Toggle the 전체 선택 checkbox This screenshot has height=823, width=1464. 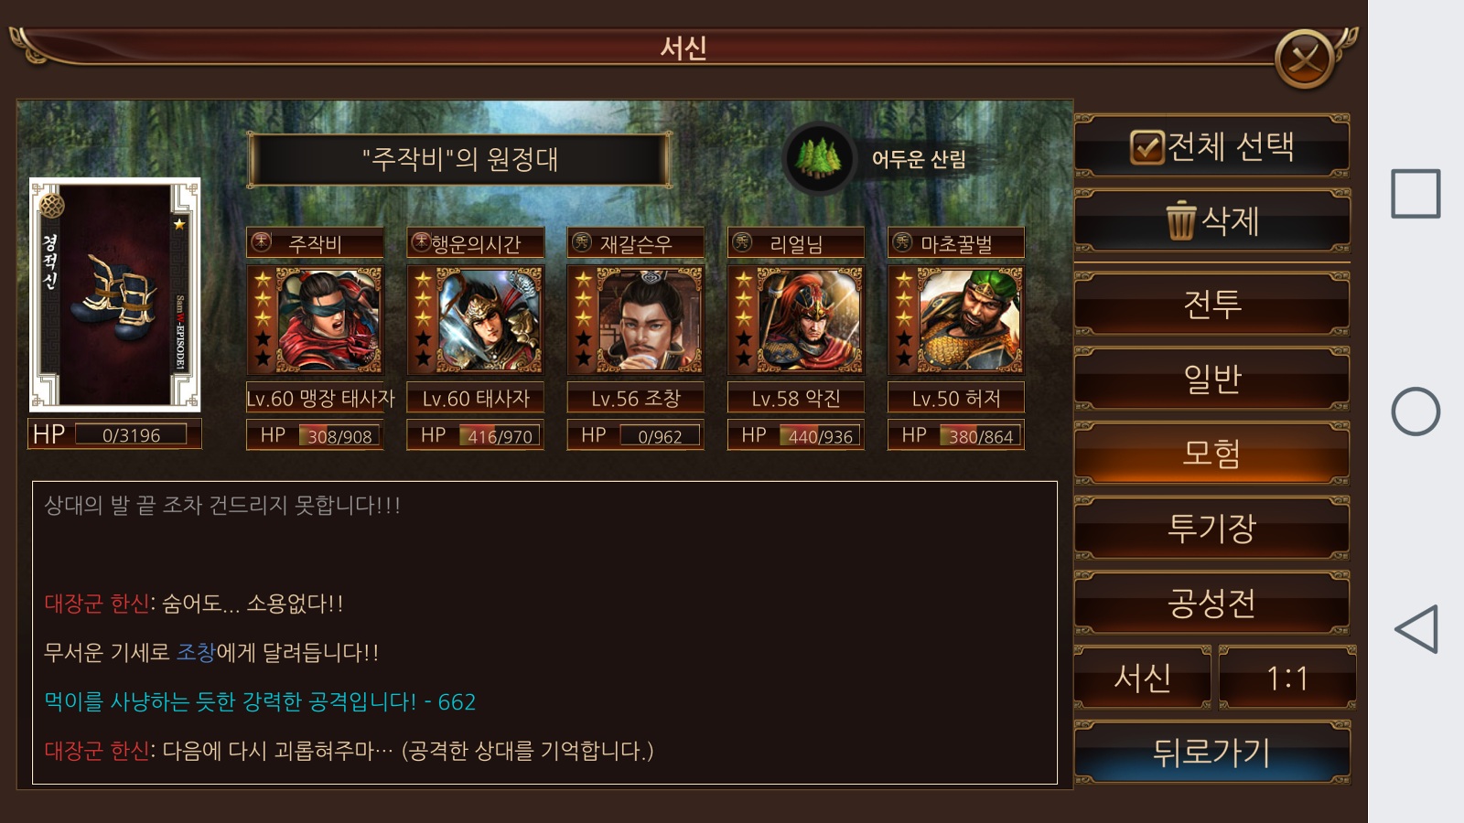1146,146
